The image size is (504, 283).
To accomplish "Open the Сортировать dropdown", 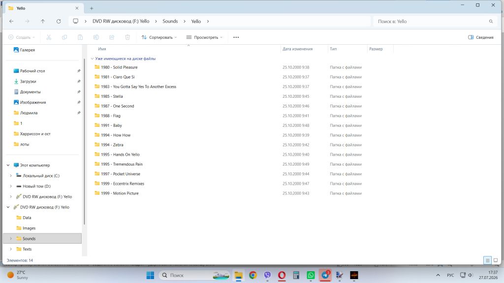I will [159, 37].
